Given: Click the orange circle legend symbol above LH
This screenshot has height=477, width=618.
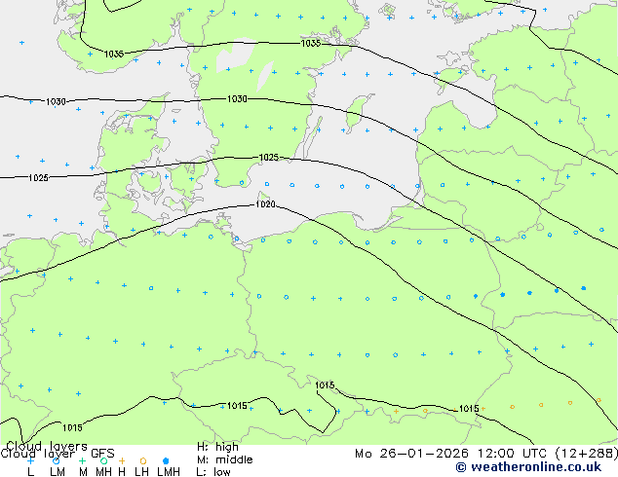Looking at the screenshot, I should (x=143, y=460).
